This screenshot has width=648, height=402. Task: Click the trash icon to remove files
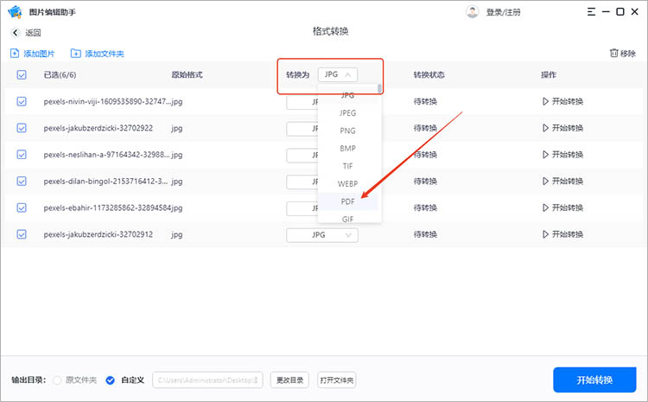[x=613, y=54]
